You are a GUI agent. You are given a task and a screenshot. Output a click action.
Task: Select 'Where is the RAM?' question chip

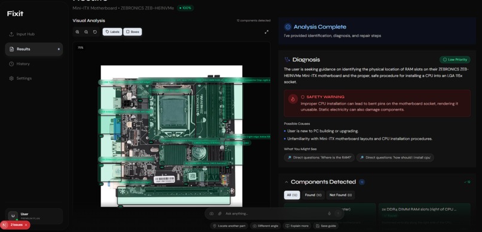coord(319,157)
